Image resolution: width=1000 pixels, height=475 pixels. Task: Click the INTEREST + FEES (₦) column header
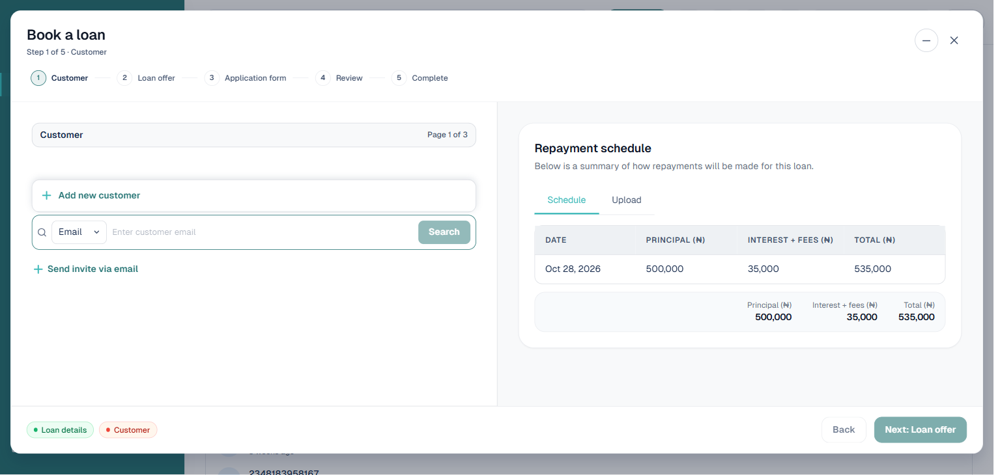[791, 240]
